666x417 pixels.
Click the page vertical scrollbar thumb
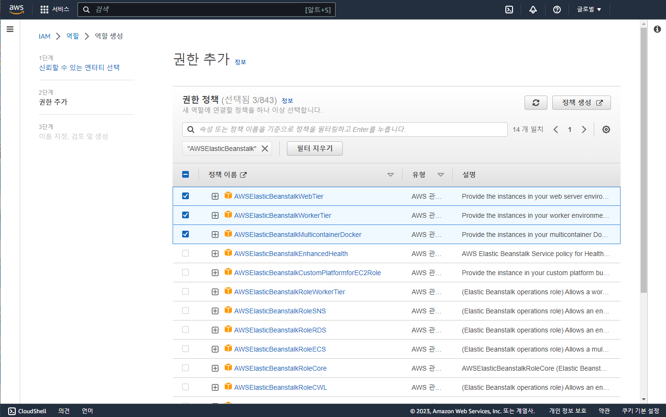click(x=644, y=160)
